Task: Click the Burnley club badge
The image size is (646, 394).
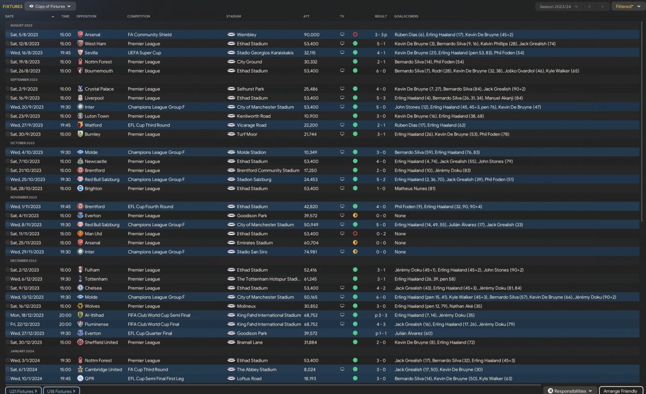Action: pos(80,135)
